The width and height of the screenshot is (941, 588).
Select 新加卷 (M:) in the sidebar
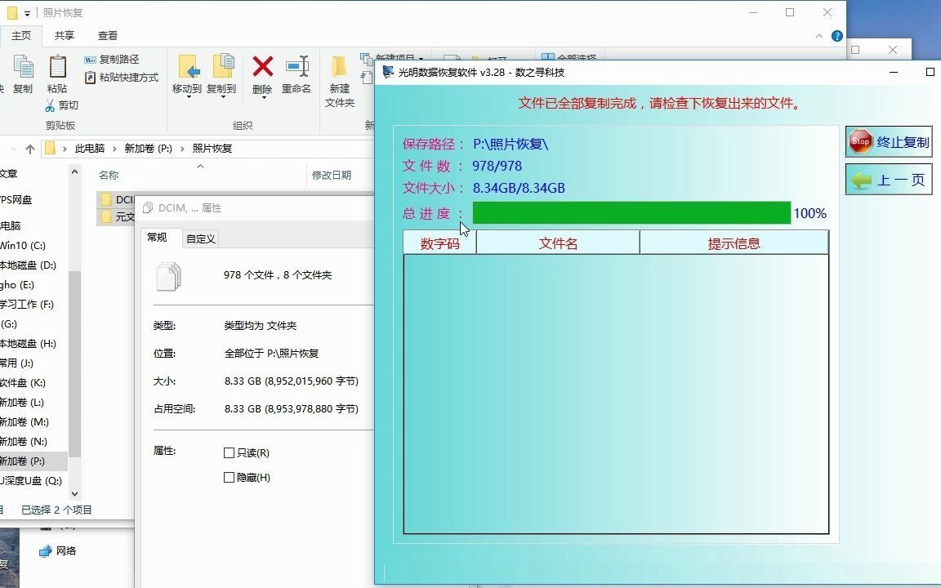(x=24, y=421)
